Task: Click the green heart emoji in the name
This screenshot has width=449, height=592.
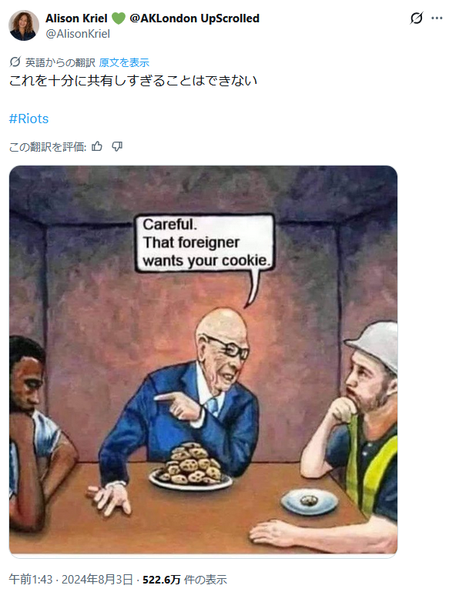Action: coord(118,18)
